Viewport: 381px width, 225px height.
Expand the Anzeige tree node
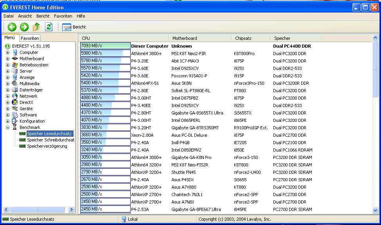pos(7,77)
